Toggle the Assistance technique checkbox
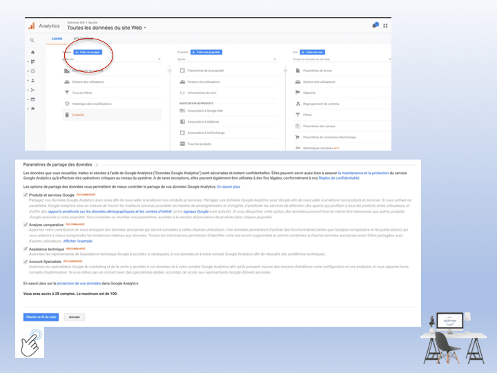The width and height of the screenshot is (497, 373). [x=26, y=248]
